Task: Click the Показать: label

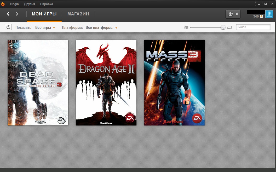Action: pyautogui.click(x=24, y=28)
